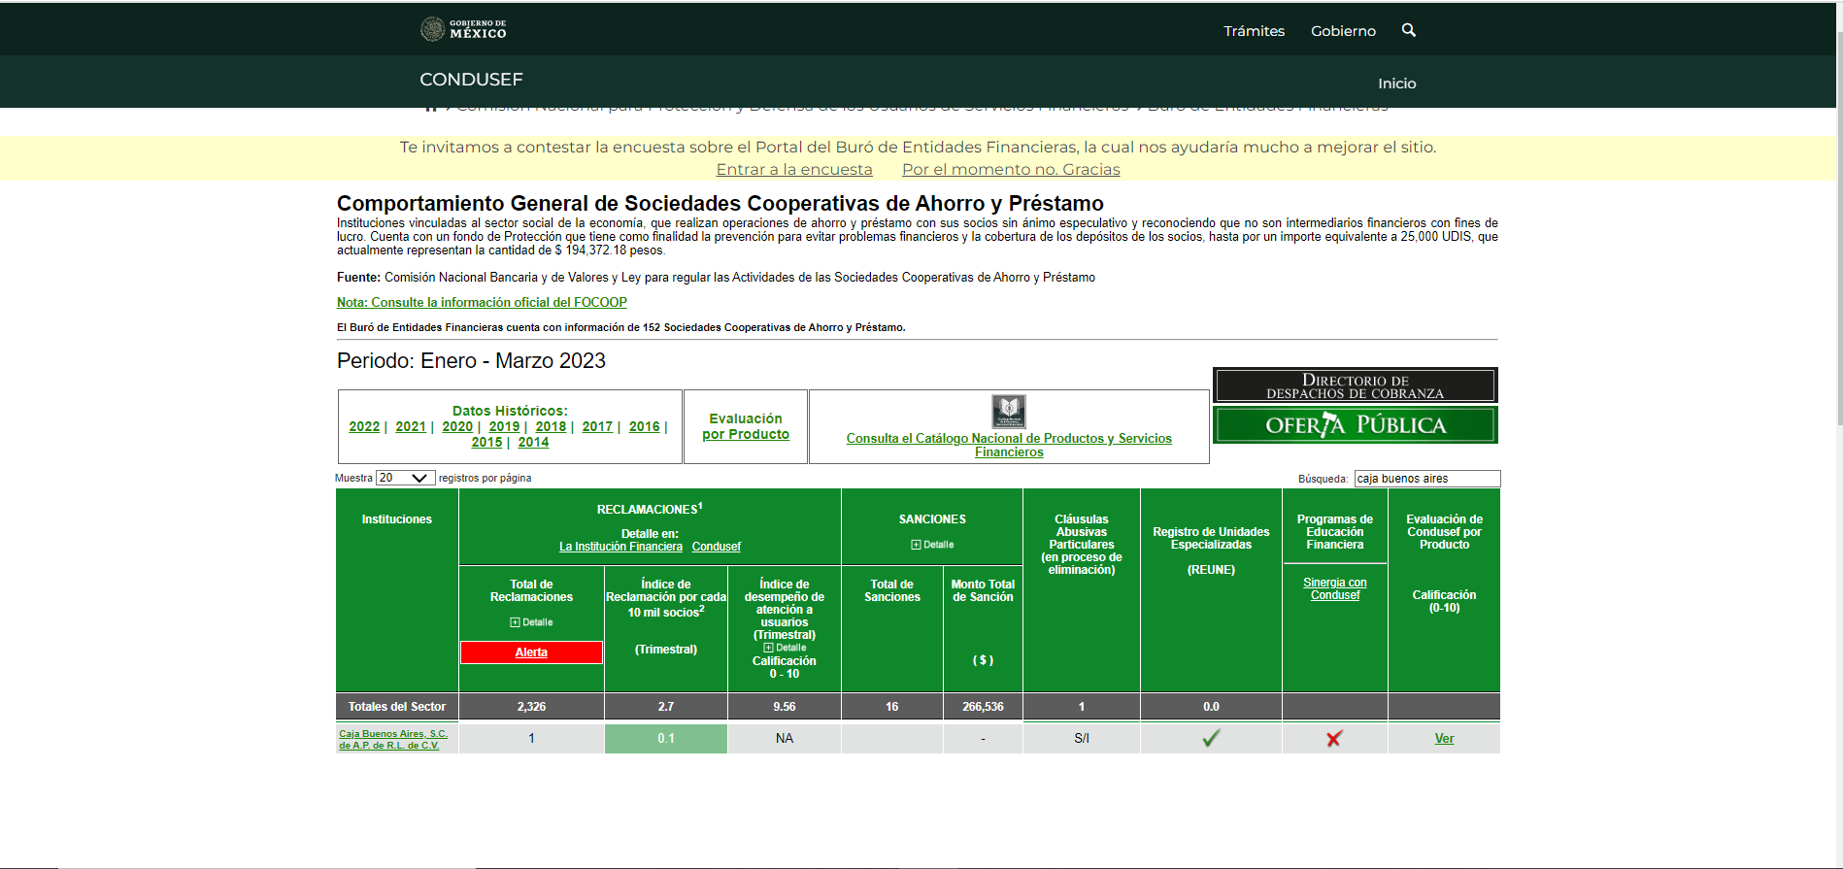
Task: Open Trámites menu
Action: 1254,31
